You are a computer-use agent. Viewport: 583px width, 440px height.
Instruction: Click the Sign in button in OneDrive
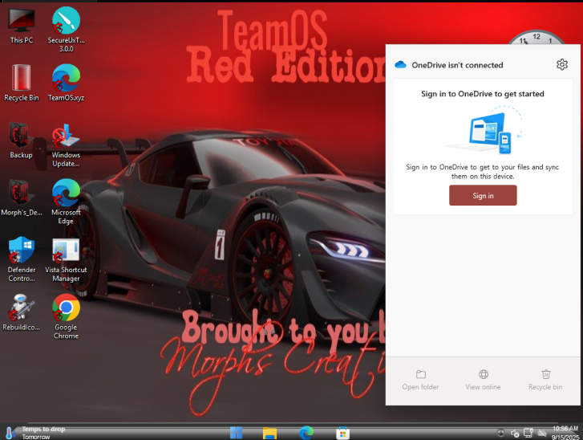coord(483,195)
